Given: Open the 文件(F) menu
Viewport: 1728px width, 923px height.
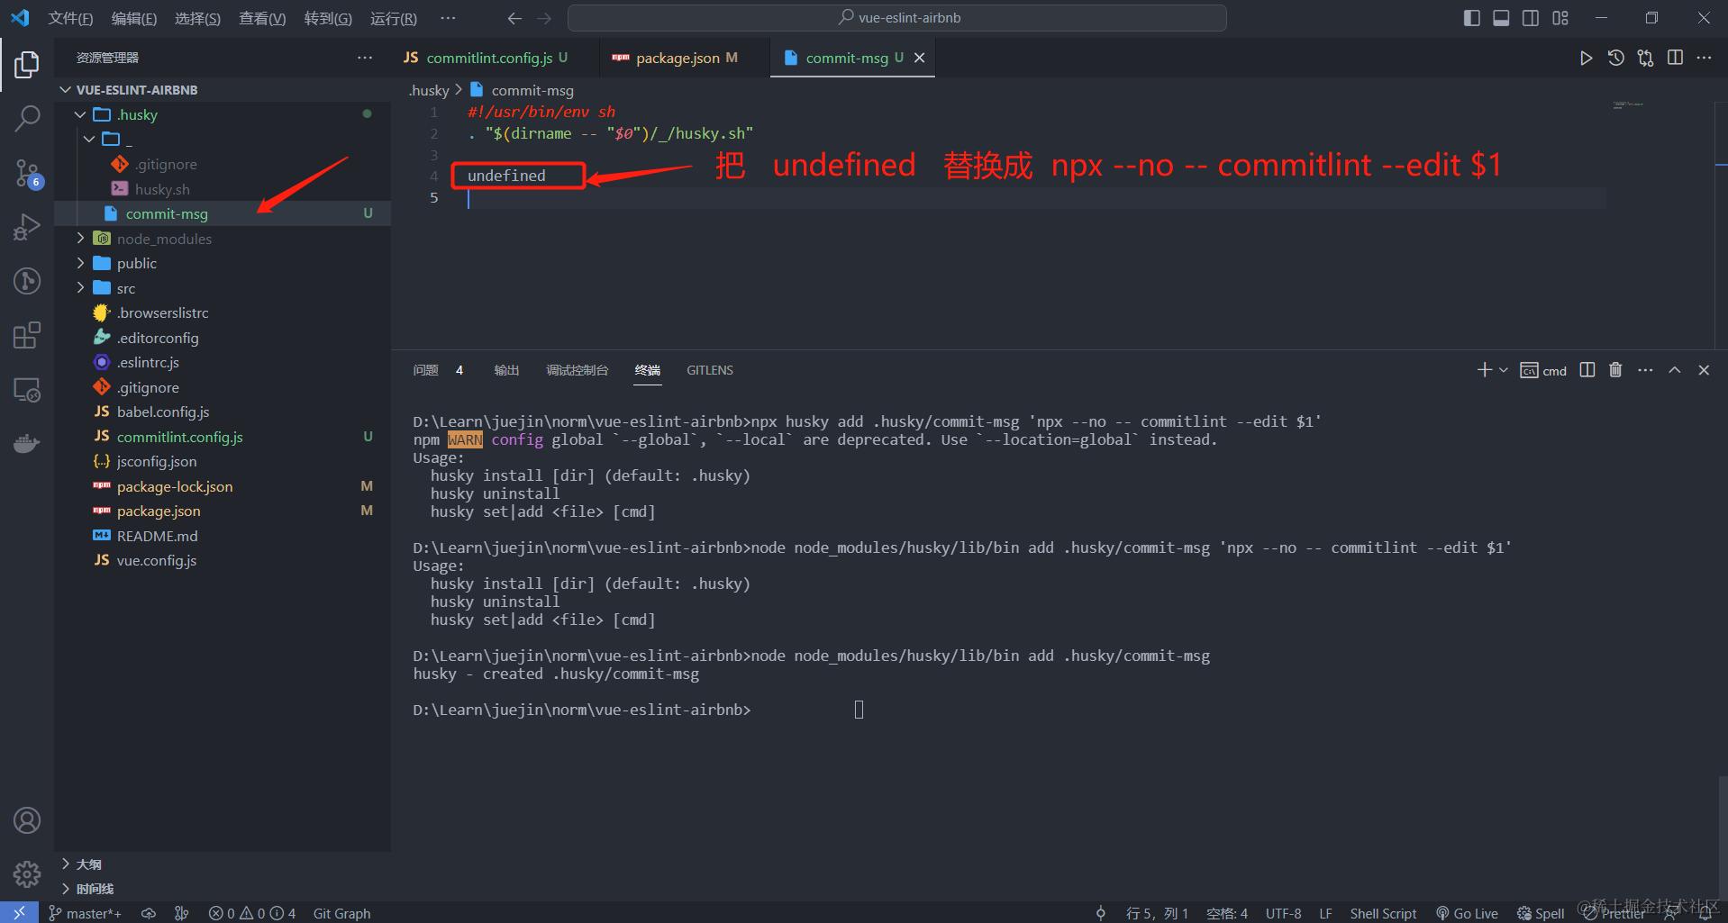Looking at the screenshot, I should click(x=70, y=18).
